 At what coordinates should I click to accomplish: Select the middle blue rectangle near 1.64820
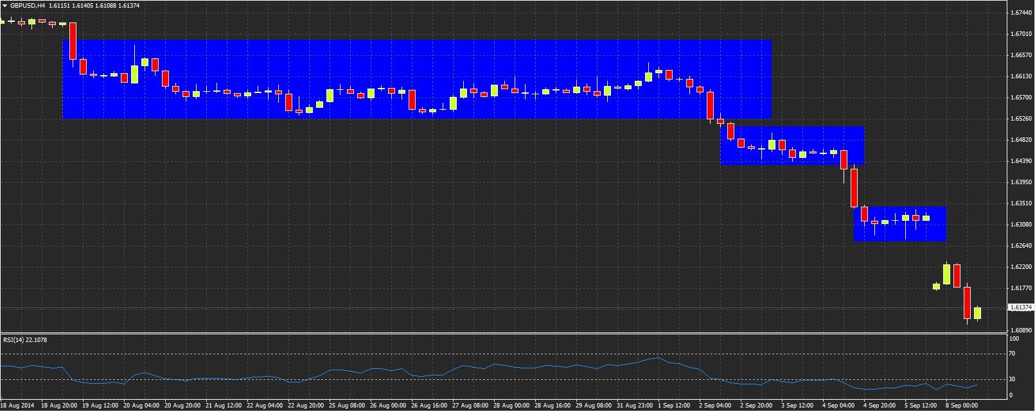coord(792,146)
